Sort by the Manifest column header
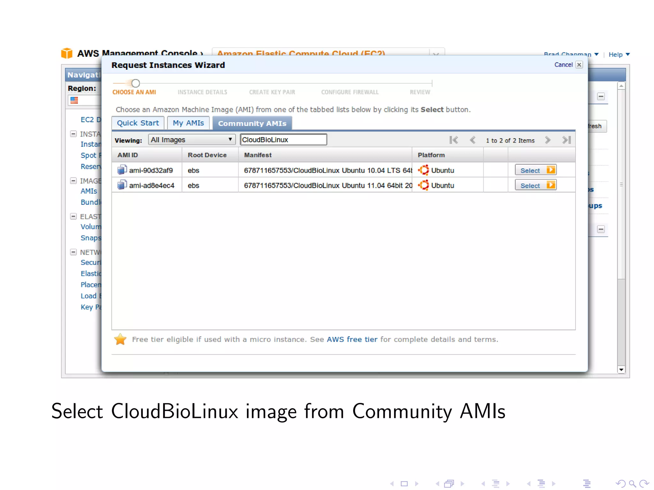Viewport: 654px width, 490px height. click(325, 155)
